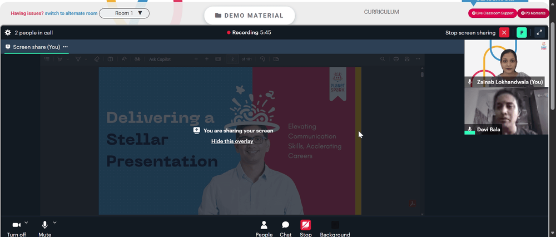Click the print icon in PDF toolbar
The width and height of the screenshot is (556, 237).
396,59
